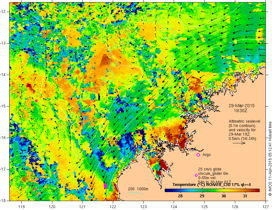The height and width of the screenshot is (210, 272).
Task: Click the dark blue end of the temperature scale
Action: [x=167, y=190]
